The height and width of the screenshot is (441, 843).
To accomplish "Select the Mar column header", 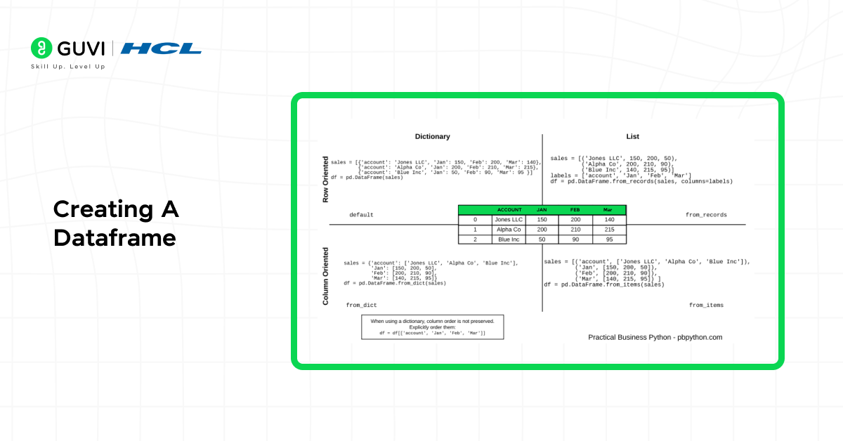I will point(608,209).
